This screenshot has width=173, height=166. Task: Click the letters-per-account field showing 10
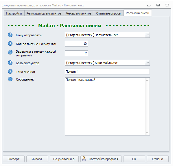point(76,44)
